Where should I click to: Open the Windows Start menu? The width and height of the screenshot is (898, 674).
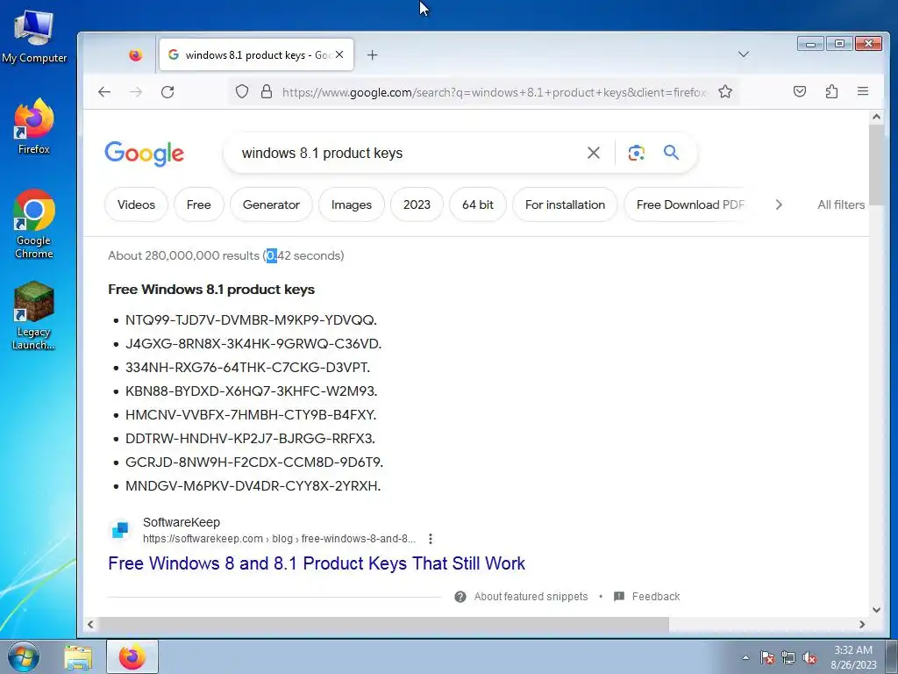click(x=22, y=656)
